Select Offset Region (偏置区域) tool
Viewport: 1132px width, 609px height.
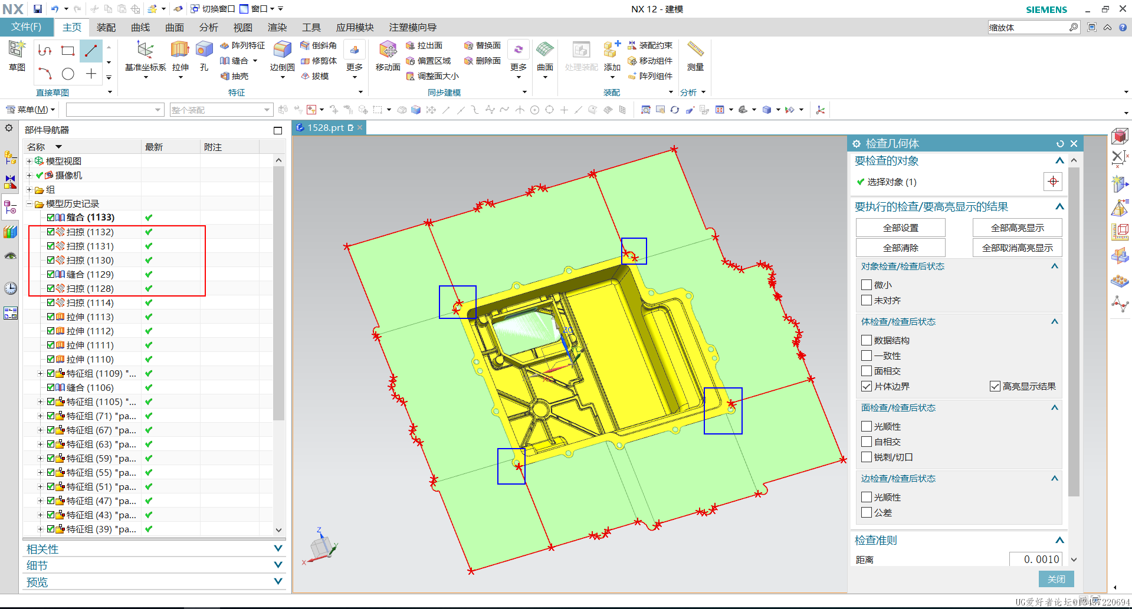pos(428,61)
